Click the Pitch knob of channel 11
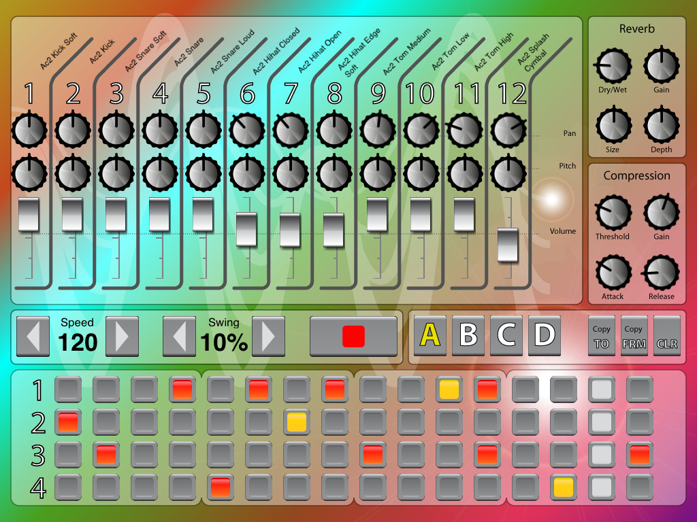697x522 pixels. click(x=465, y=173)
